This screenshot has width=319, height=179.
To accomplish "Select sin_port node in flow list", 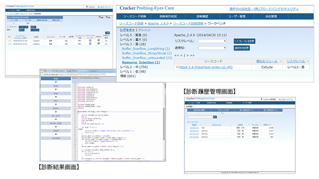I will pyautogui.click(x=56, y=116).
